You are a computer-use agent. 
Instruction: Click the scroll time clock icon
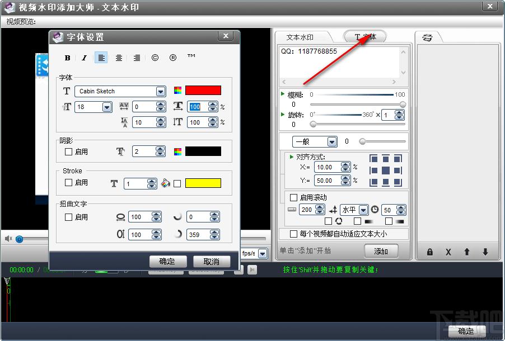click(x=375, y=210)
